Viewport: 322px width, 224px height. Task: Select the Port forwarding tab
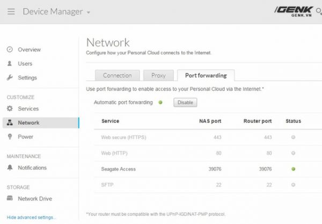206,76
